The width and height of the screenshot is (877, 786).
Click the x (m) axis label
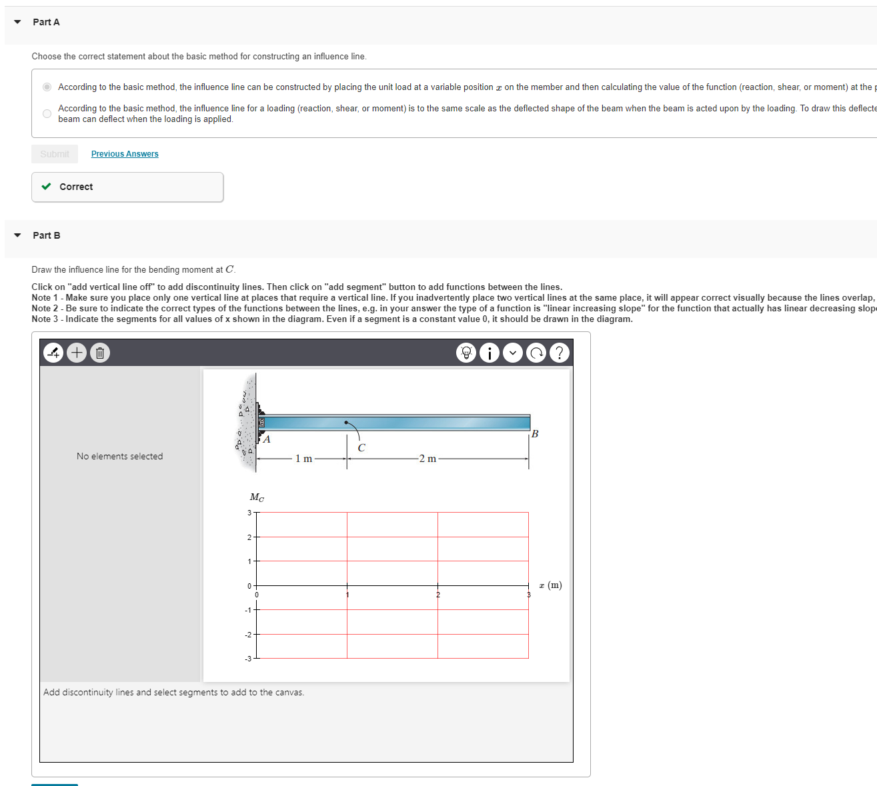tap(551, 585)
